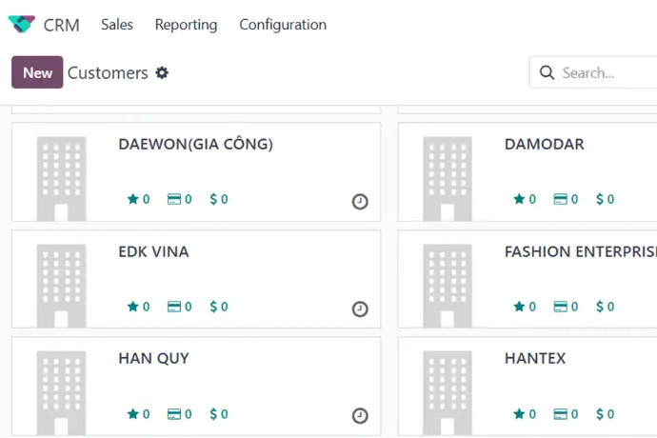Click the activity clock icon on DAEWON(GIA CÔNG) card

[360, 202]
